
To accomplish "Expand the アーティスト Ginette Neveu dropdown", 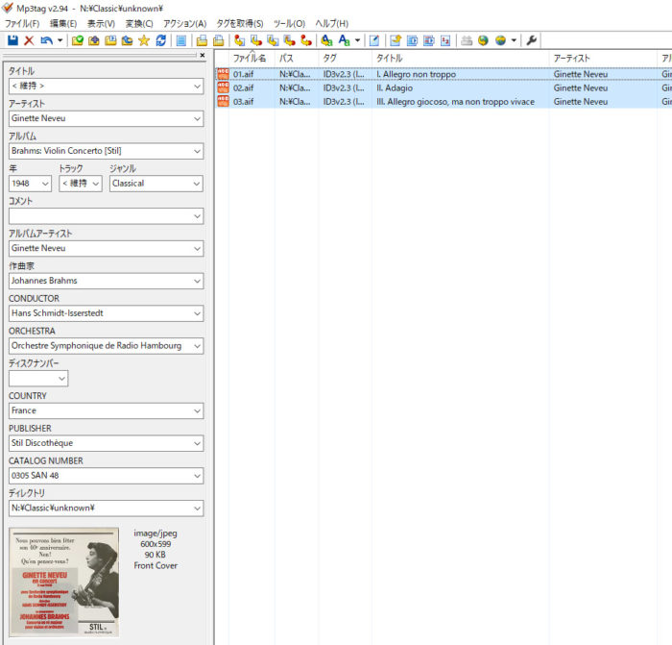I will coord(197,118).
